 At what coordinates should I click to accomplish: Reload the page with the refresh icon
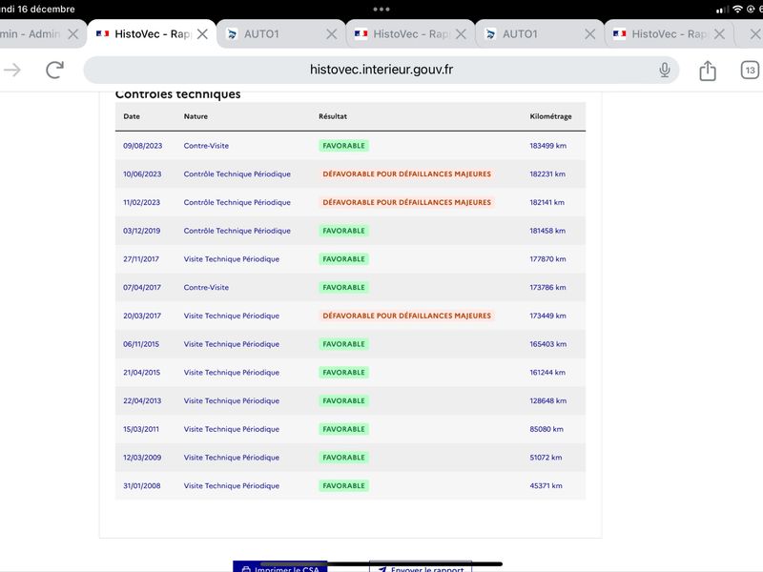pos(55,70)
